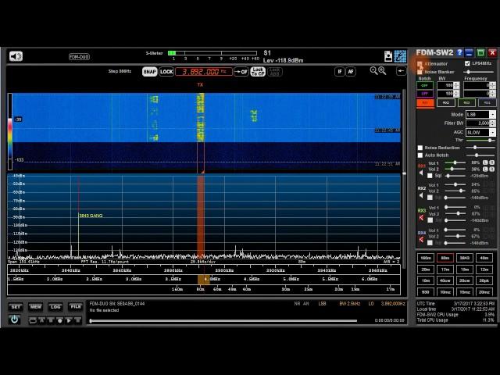
Task: Open the save/document icon
Action: point(388,56)
